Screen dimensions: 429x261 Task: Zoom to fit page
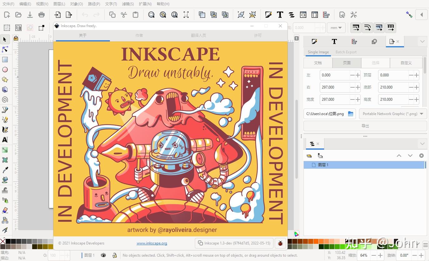(x=175, y=15)
